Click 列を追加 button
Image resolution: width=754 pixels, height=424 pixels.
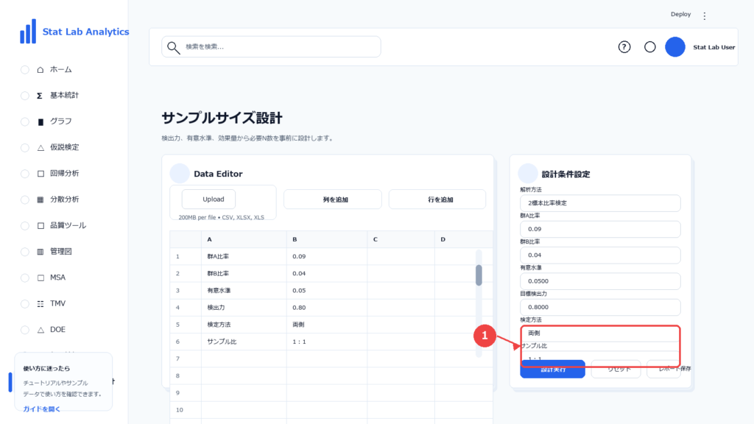[x=333, y=199]
